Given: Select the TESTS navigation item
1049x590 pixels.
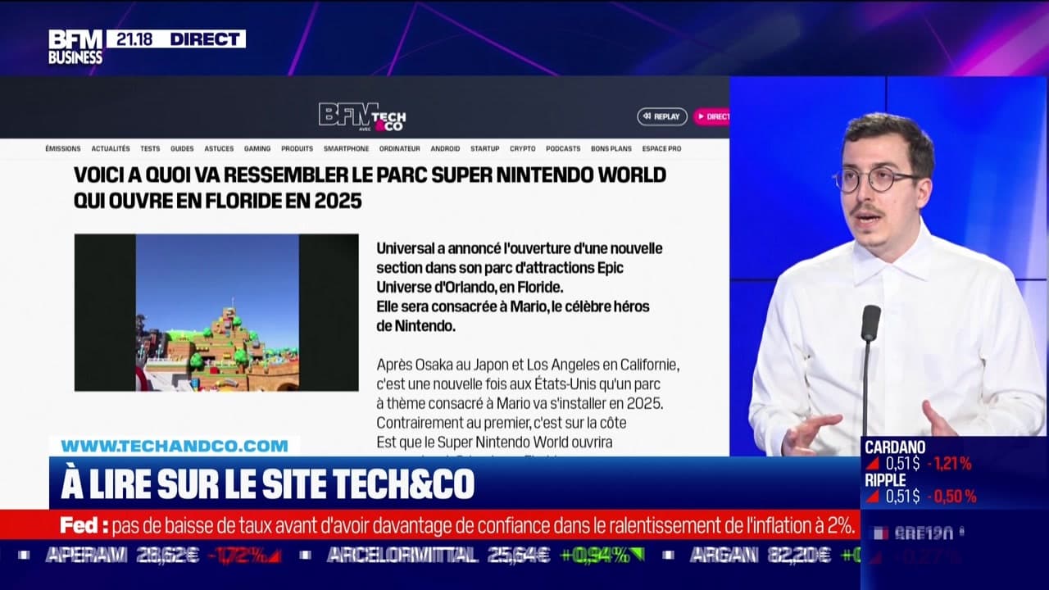Looking at the screenshot, I should click(149, 148).
